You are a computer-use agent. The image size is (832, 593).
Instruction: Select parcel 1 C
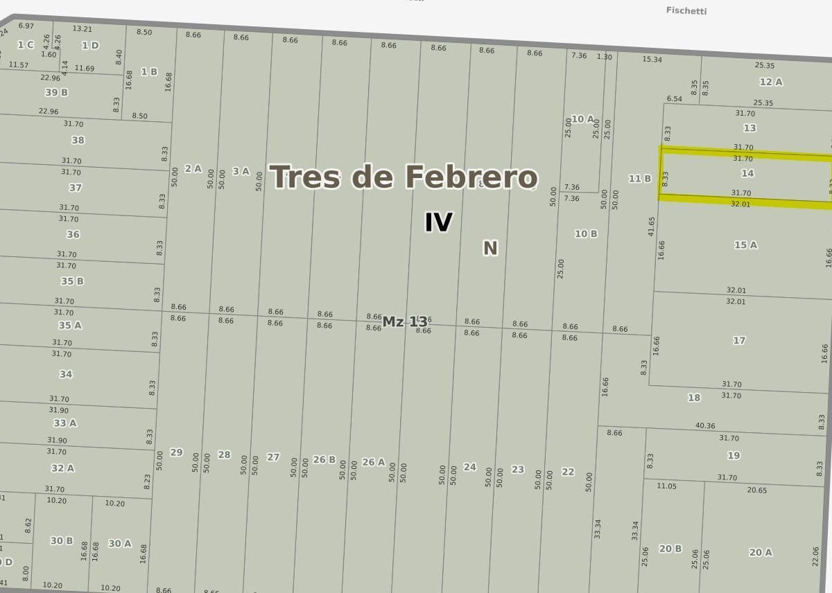(25, 45)
